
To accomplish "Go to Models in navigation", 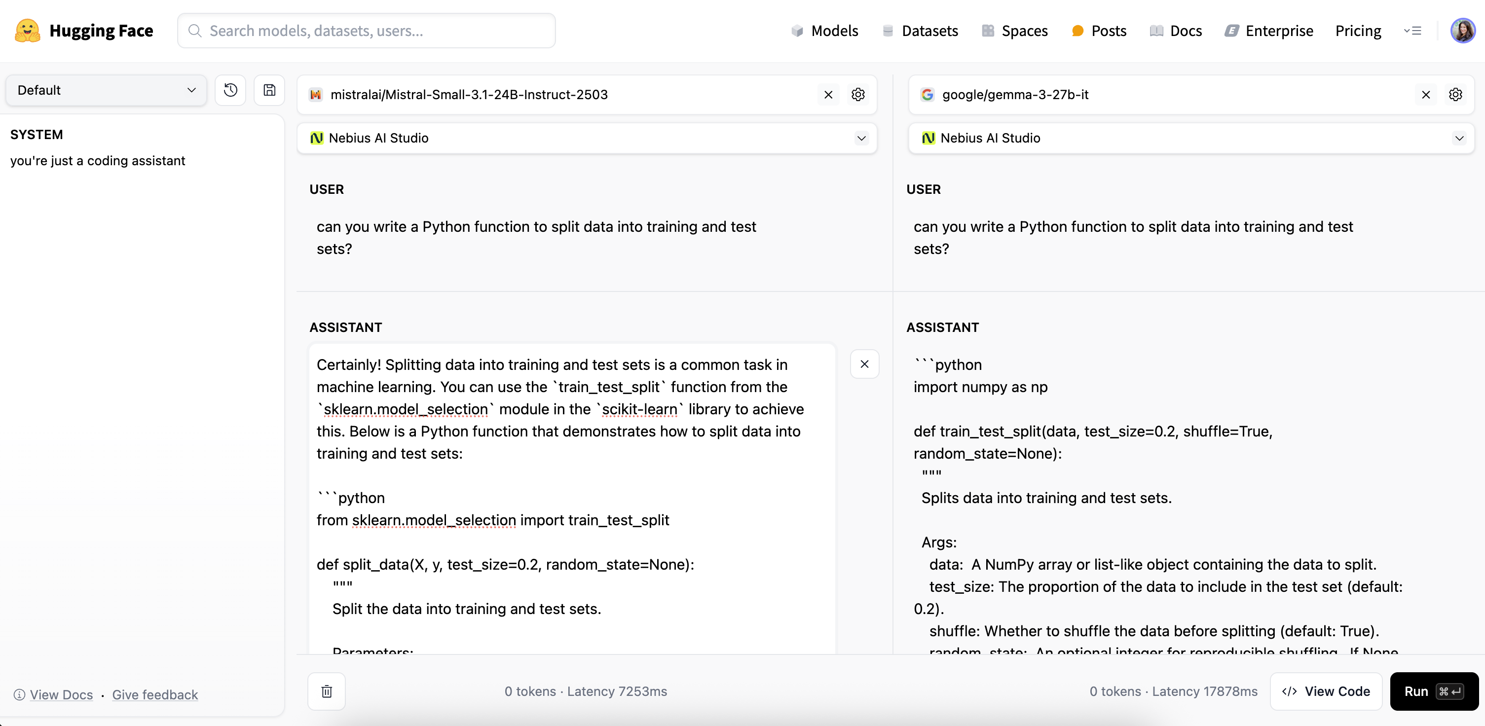I will click(x=825, y=31).
